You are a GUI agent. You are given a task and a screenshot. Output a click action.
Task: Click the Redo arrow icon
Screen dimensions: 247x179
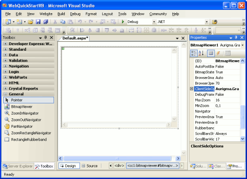tap(91, 22)
